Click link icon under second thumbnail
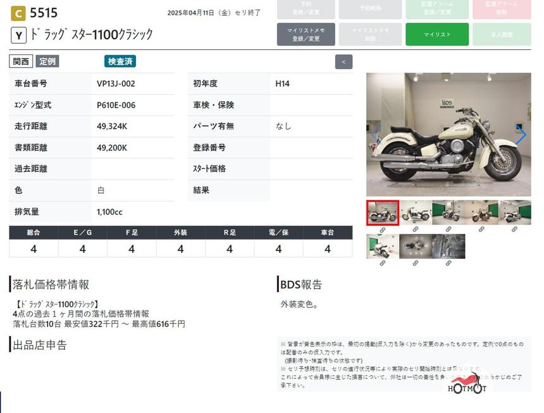 [415, 230]
